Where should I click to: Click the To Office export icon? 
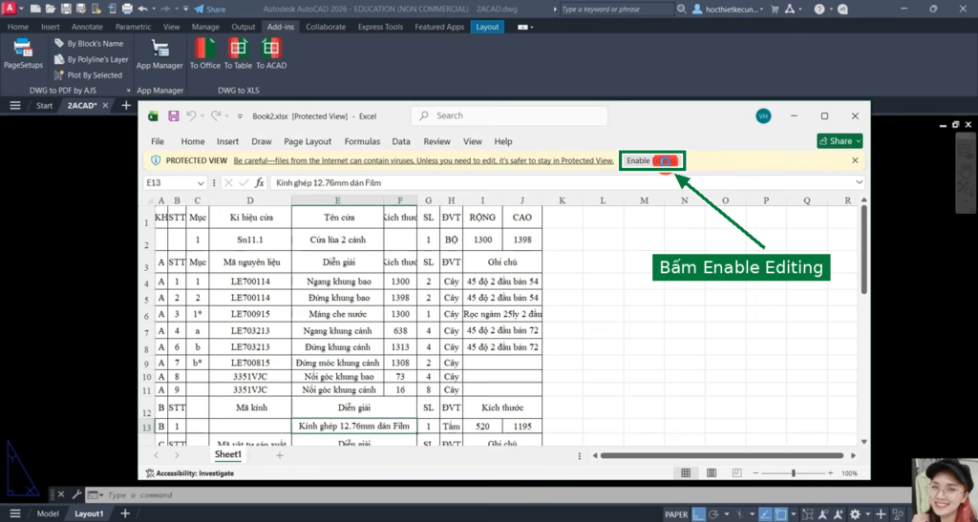pyautogui.click(x=205, y=53)
